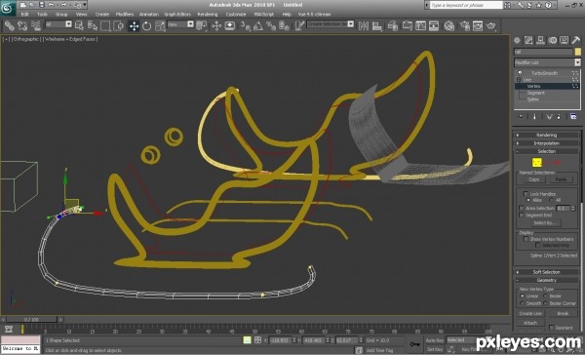Click the Attach button

pos(530,323)
